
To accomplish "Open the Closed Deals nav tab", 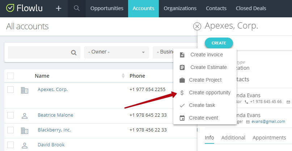I will pos(251,9).
